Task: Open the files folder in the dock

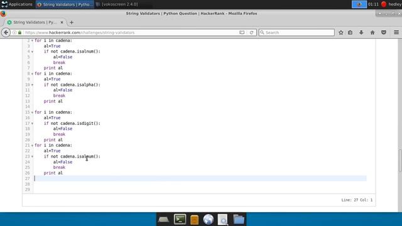Action: click(x=239, y=219)
